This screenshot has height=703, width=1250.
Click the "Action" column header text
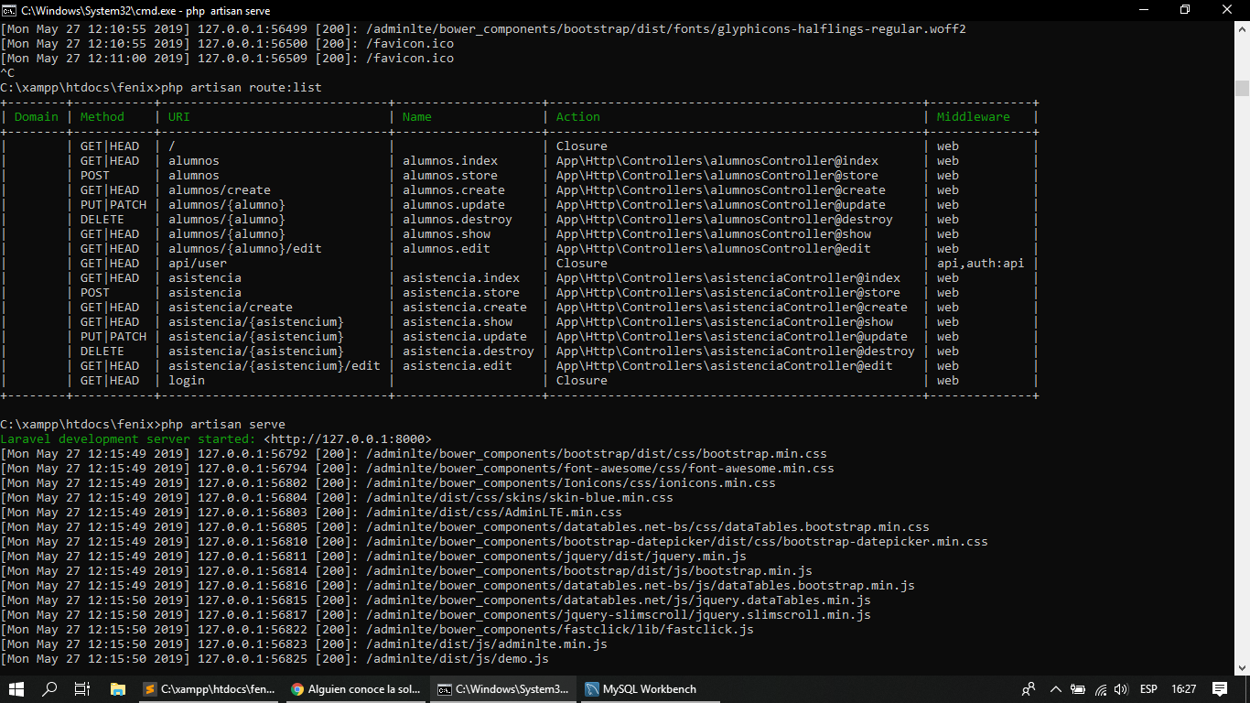tap(578, 116)
